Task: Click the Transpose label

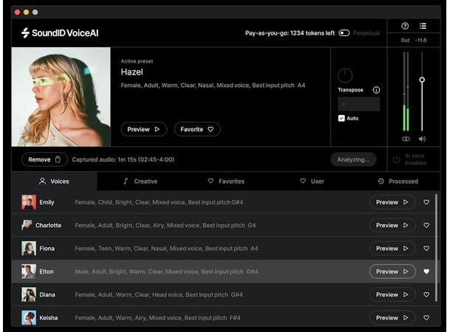Action: coord(350,90)
